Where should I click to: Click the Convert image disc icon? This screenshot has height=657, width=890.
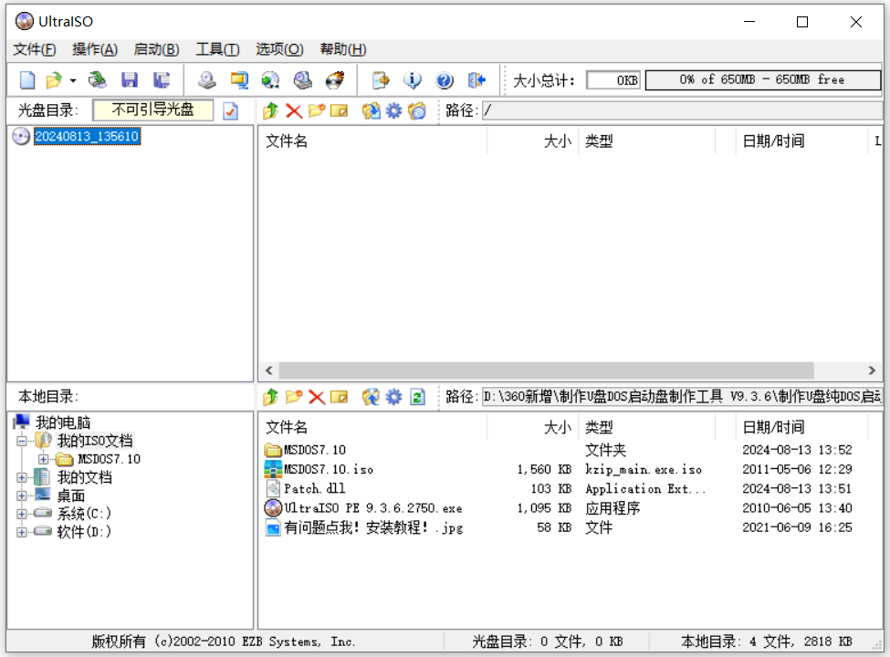[x=271, y=80]
